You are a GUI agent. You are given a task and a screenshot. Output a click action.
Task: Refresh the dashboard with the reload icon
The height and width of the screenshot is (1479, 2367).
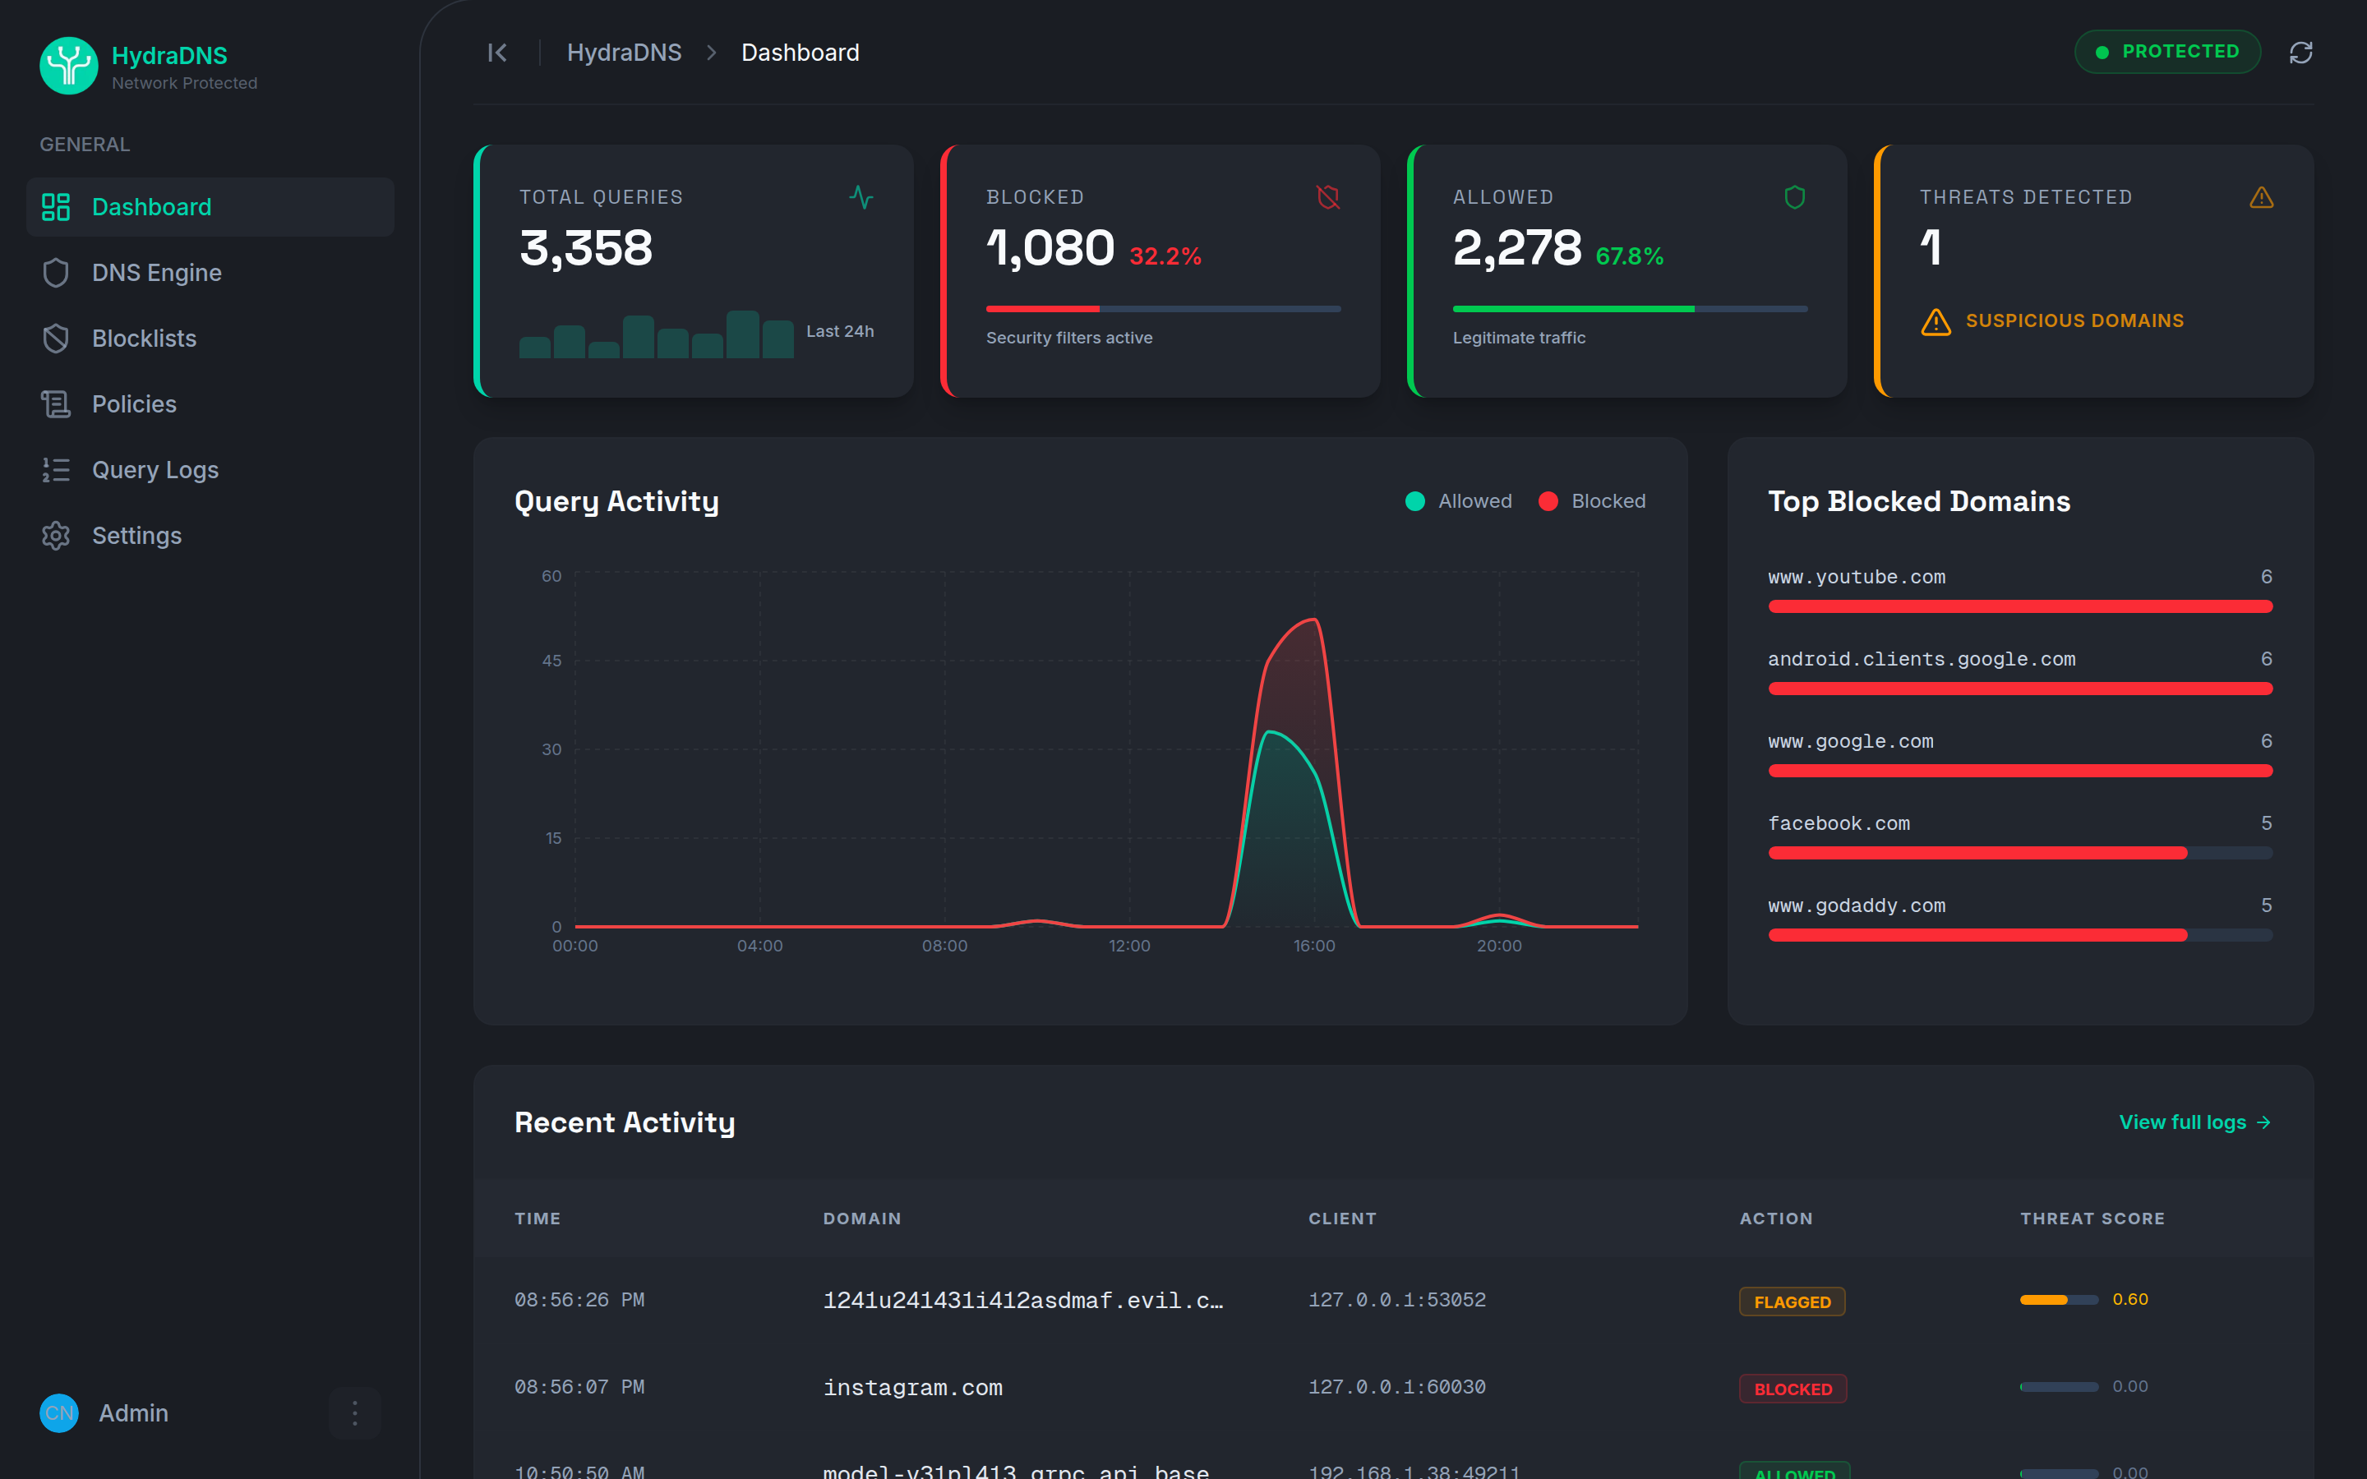click(2300, 53)
